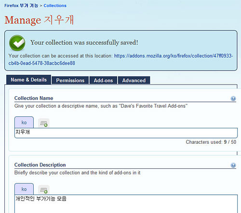Focus the Collection Description text area
This screenshot has width=241, height=213.
coord(126,204)
